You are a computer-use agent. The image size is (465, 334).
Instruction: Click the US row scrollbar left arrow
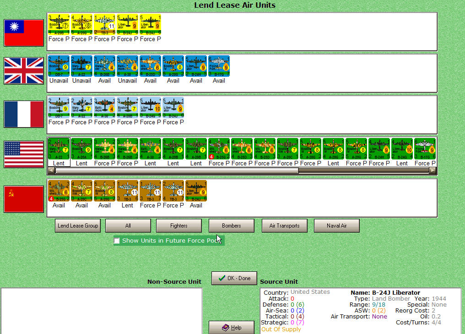click(51, 170)
